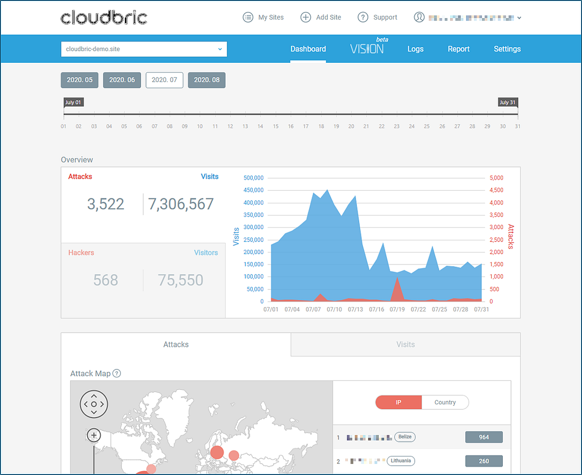Click the map pan navigation control

(x=94, y=404)
